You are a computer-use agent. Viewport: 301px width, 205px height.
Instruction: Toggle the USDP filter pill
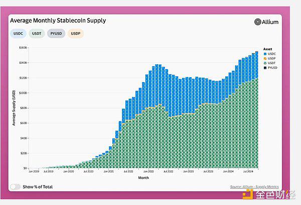tap(76, 34)
